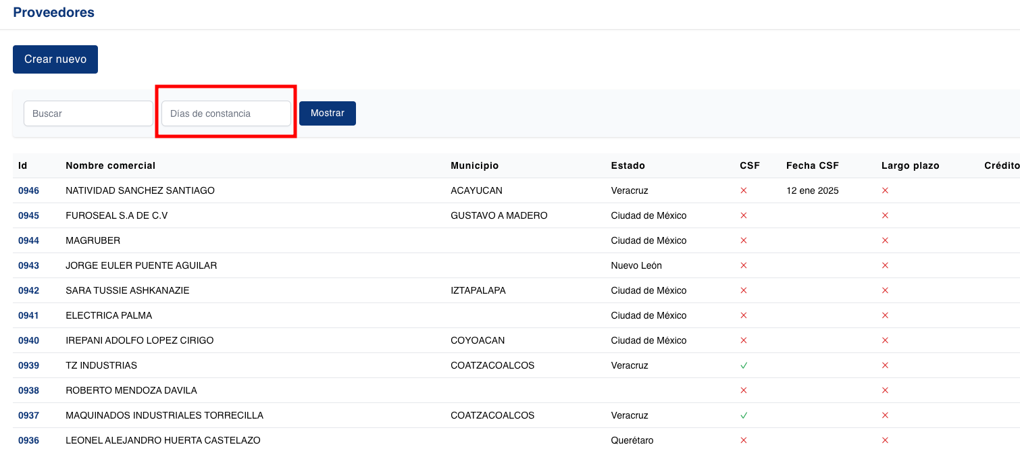Click the red Largo plazo cross for ELECTRICA PALMA
The height and width of the screenshot is (451, 1020).
885,315
